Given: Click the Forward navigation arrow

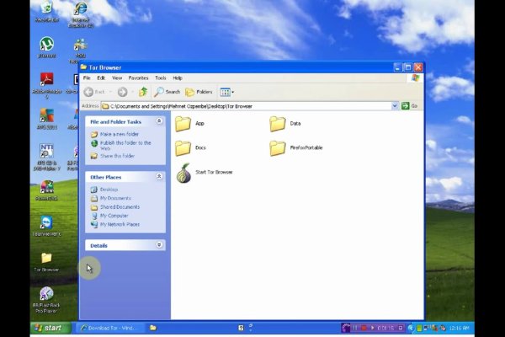Looking at the screenshot, I should point(122,92).
